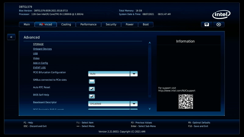Open the PCIE Bifurcation Configuration combo box
This screenshot has height=137, width=244.
coord(113,74)
